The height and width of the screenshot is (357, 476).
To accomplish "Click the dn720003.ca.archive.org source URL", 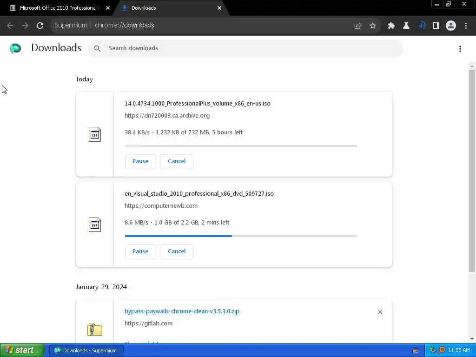I will (x=167, y=115).
